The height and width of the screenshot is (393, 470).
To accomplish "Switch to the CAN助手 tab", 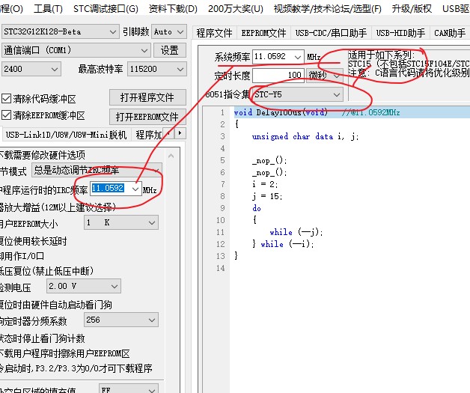I will coord(450,33).
